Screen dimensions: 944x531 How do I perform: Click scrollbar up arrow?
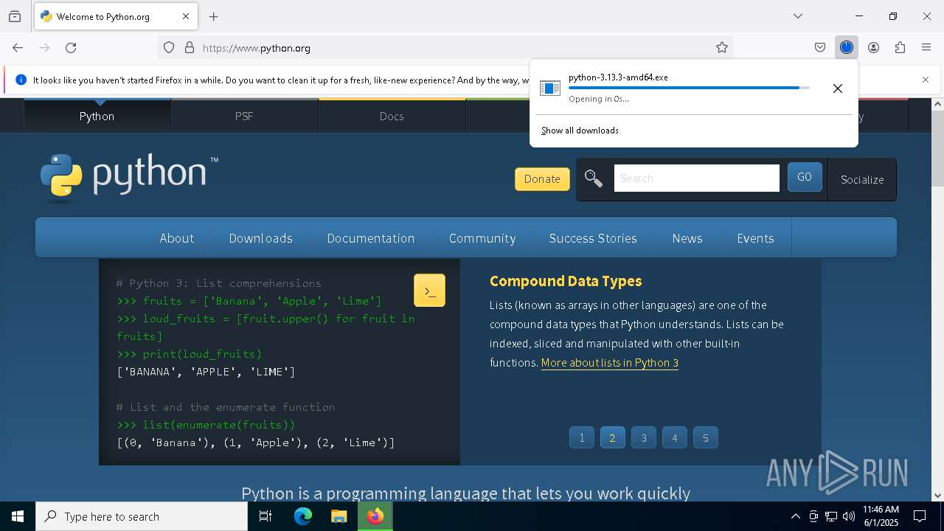click(x=937, y=104)
